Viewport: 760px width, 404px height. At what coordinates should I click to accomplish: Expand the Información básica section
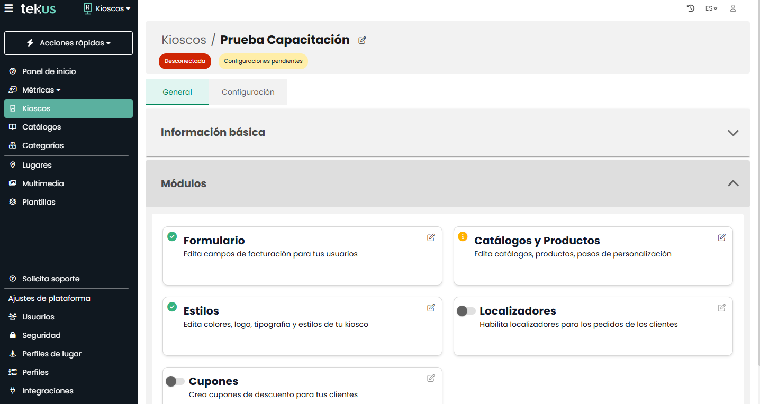732,133
